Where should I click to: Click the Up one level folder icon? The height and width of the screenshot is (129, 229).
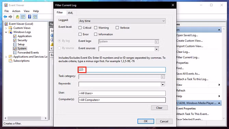[x=17, y=17]
